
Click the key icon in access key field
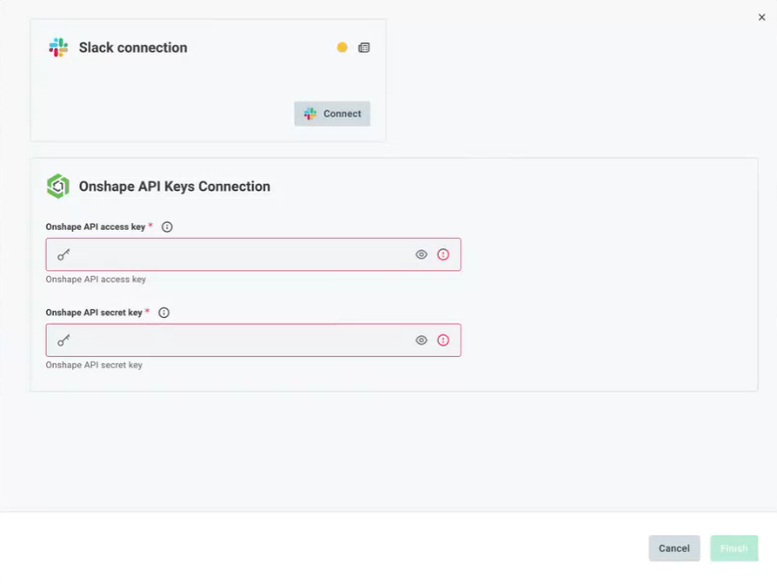(64, 255)
